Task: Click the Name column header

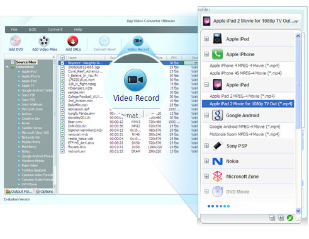Action: point(86,57)
